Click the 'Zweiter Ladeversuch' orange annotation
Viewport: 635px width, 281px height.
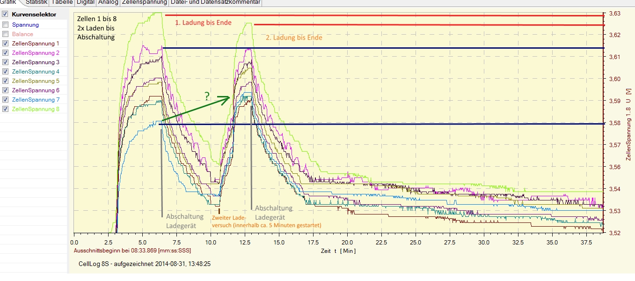266,222
